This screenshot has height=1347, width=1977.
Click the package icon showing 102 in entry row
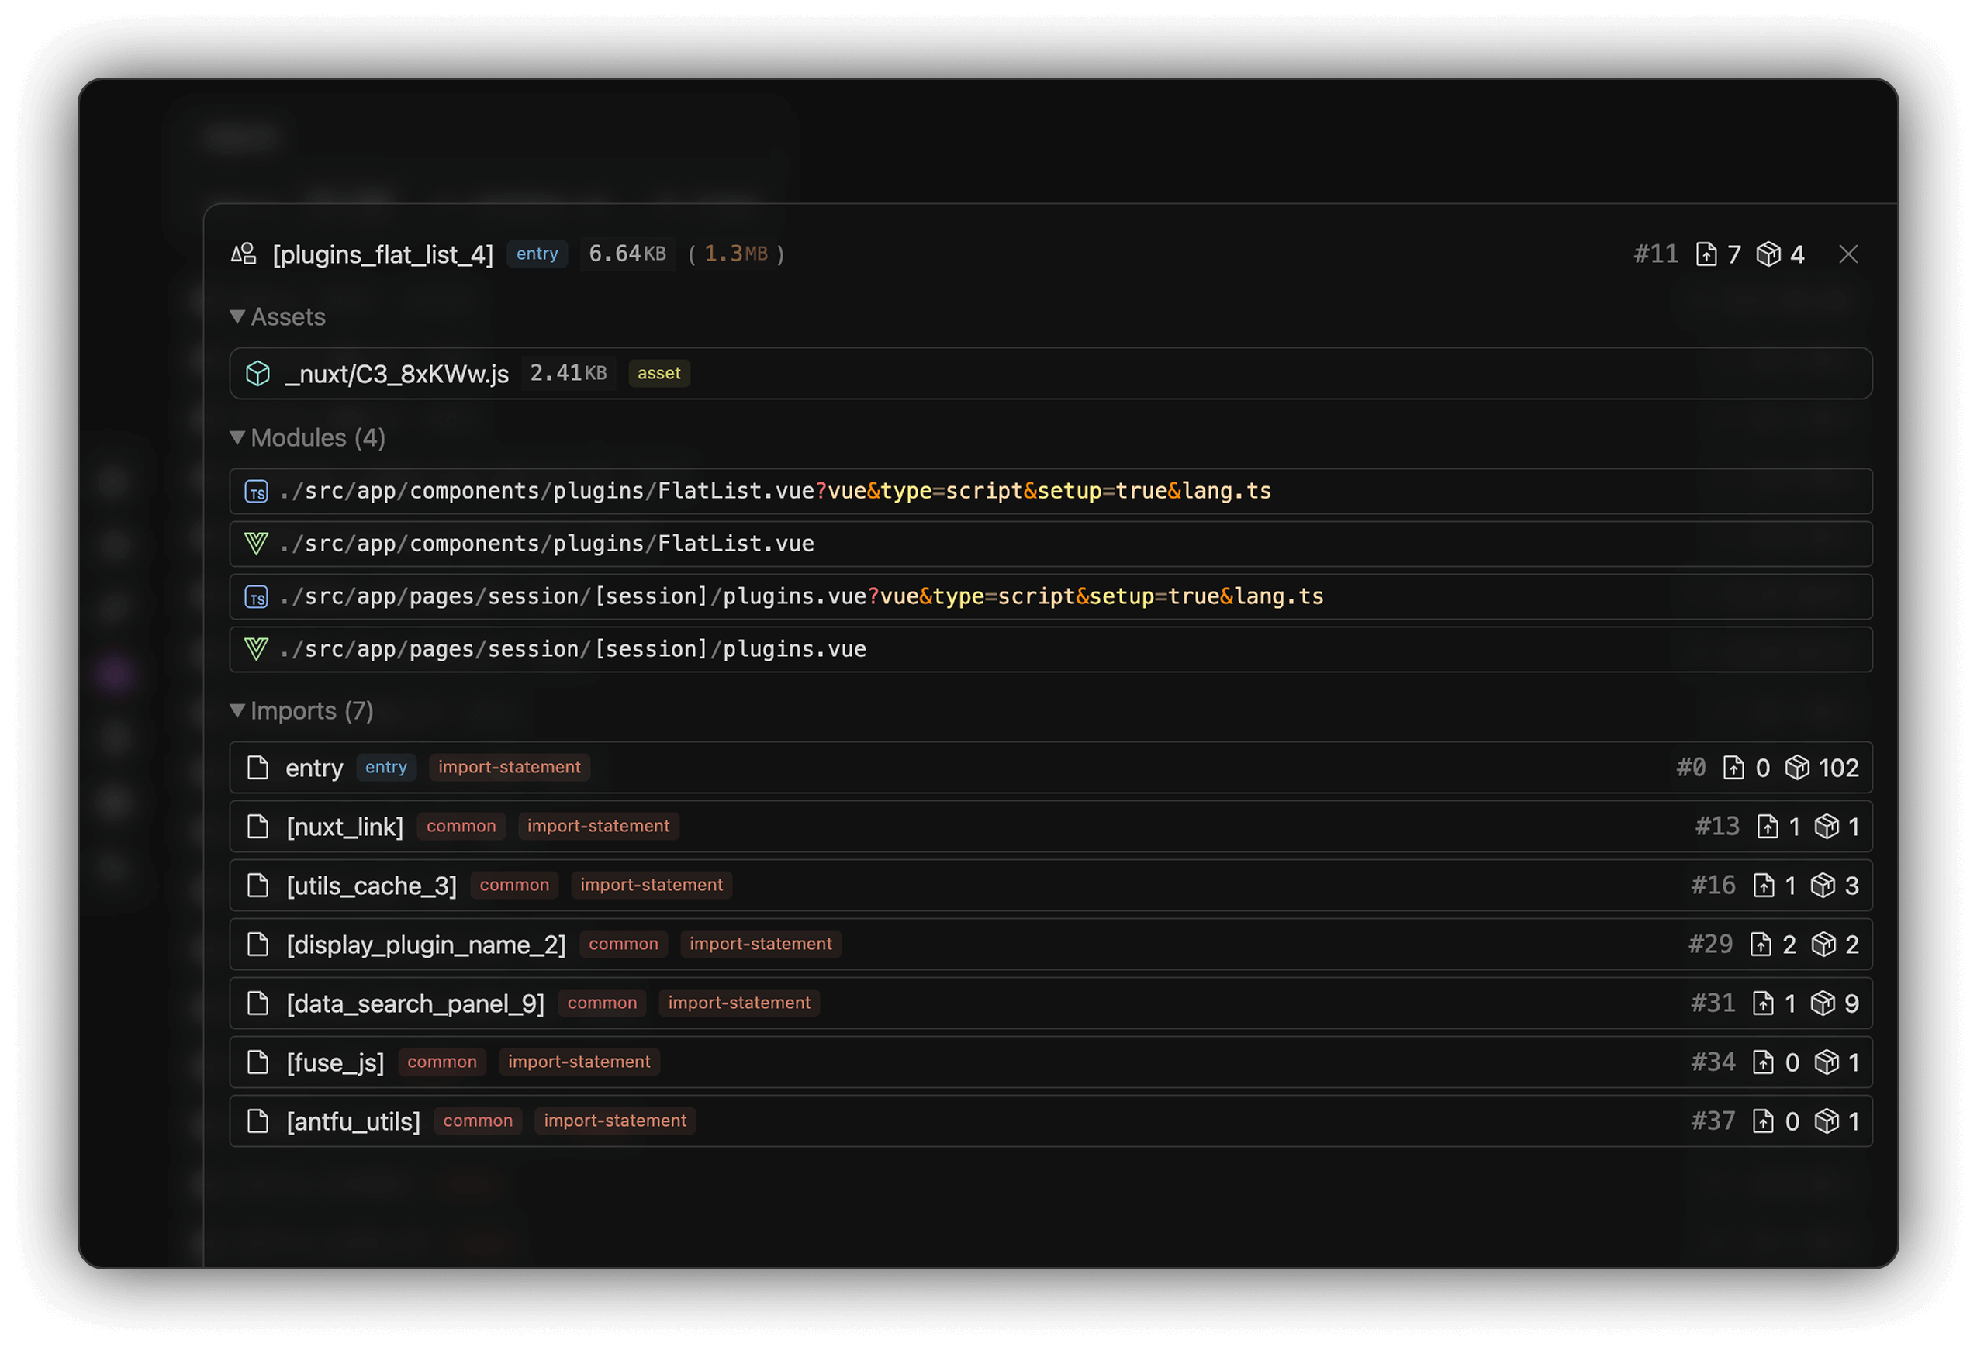click(x=1798, y=768)
